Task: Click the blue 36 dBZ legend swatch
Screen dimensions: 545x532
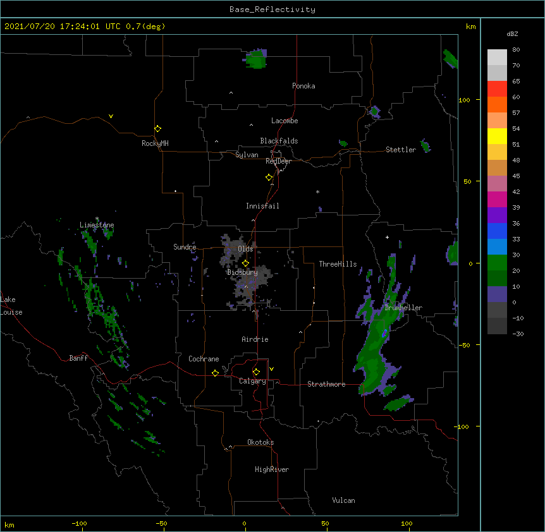Action: click(x=497, y=231)
